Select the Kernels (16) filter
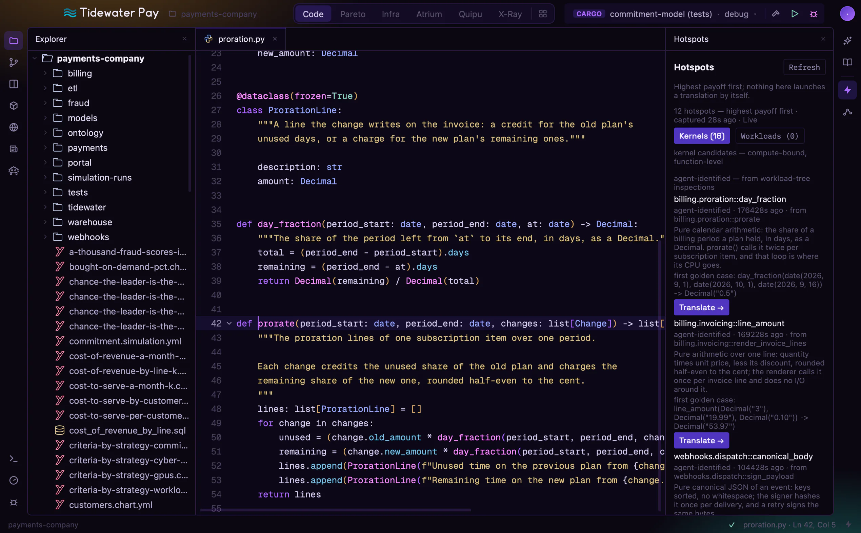This screenshot has height=533, width=861. pyautogui.click(x=702, y=136)
